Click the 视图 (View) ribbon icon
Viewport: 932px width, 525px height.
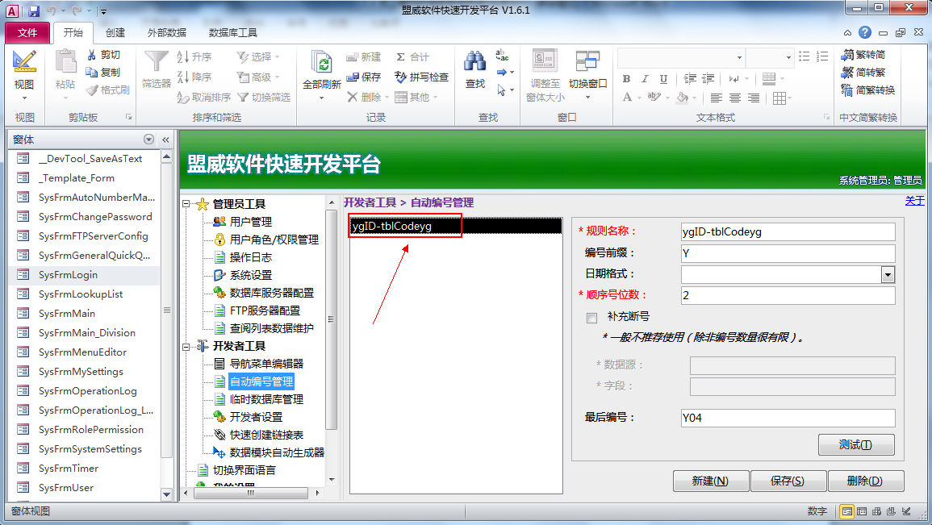[24, 61]
